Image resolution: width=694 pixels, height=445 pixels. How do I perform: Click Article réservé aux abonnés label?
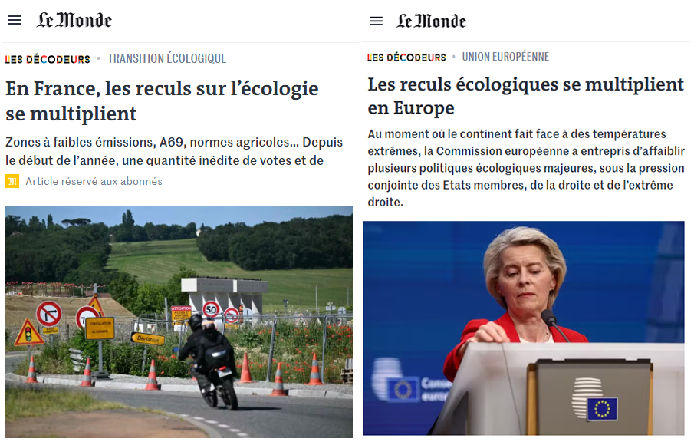pyautogui.click(x=94, y=181)
